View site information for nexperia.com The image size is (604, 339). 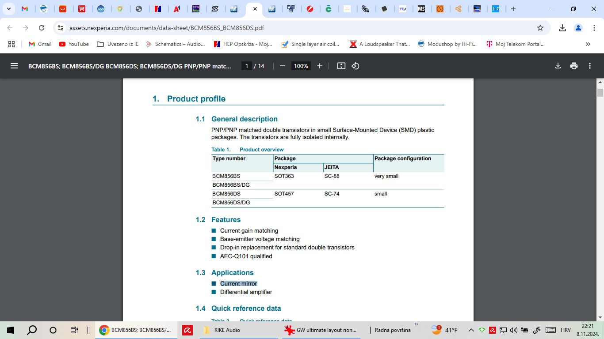pyautogui.click(x=61, y=28)
